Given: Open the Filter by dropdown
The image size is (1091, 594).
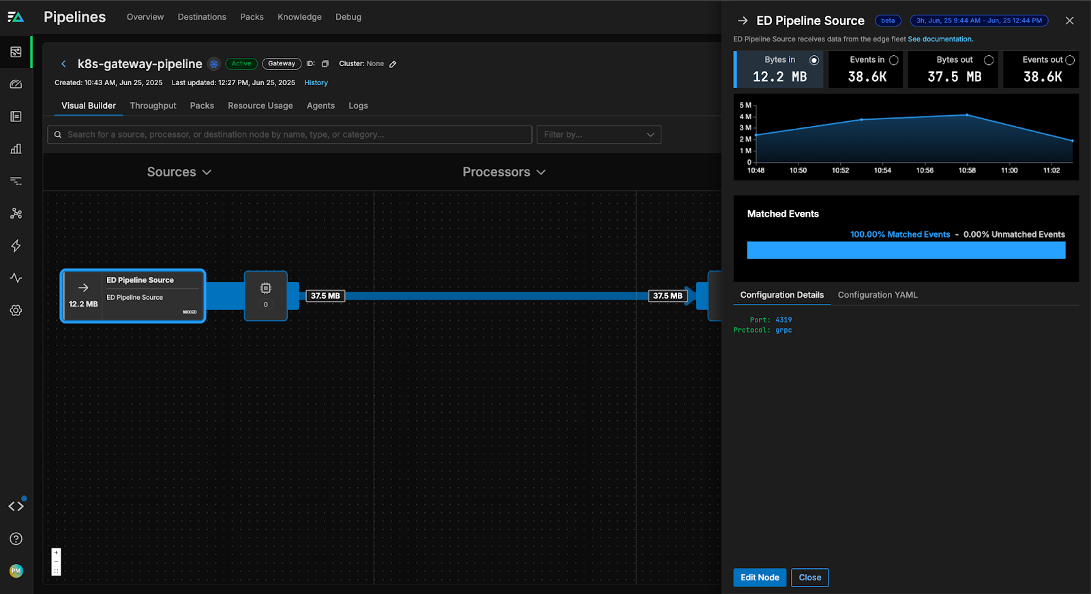Looking at the screenshot, I should [x=599, y=135].
